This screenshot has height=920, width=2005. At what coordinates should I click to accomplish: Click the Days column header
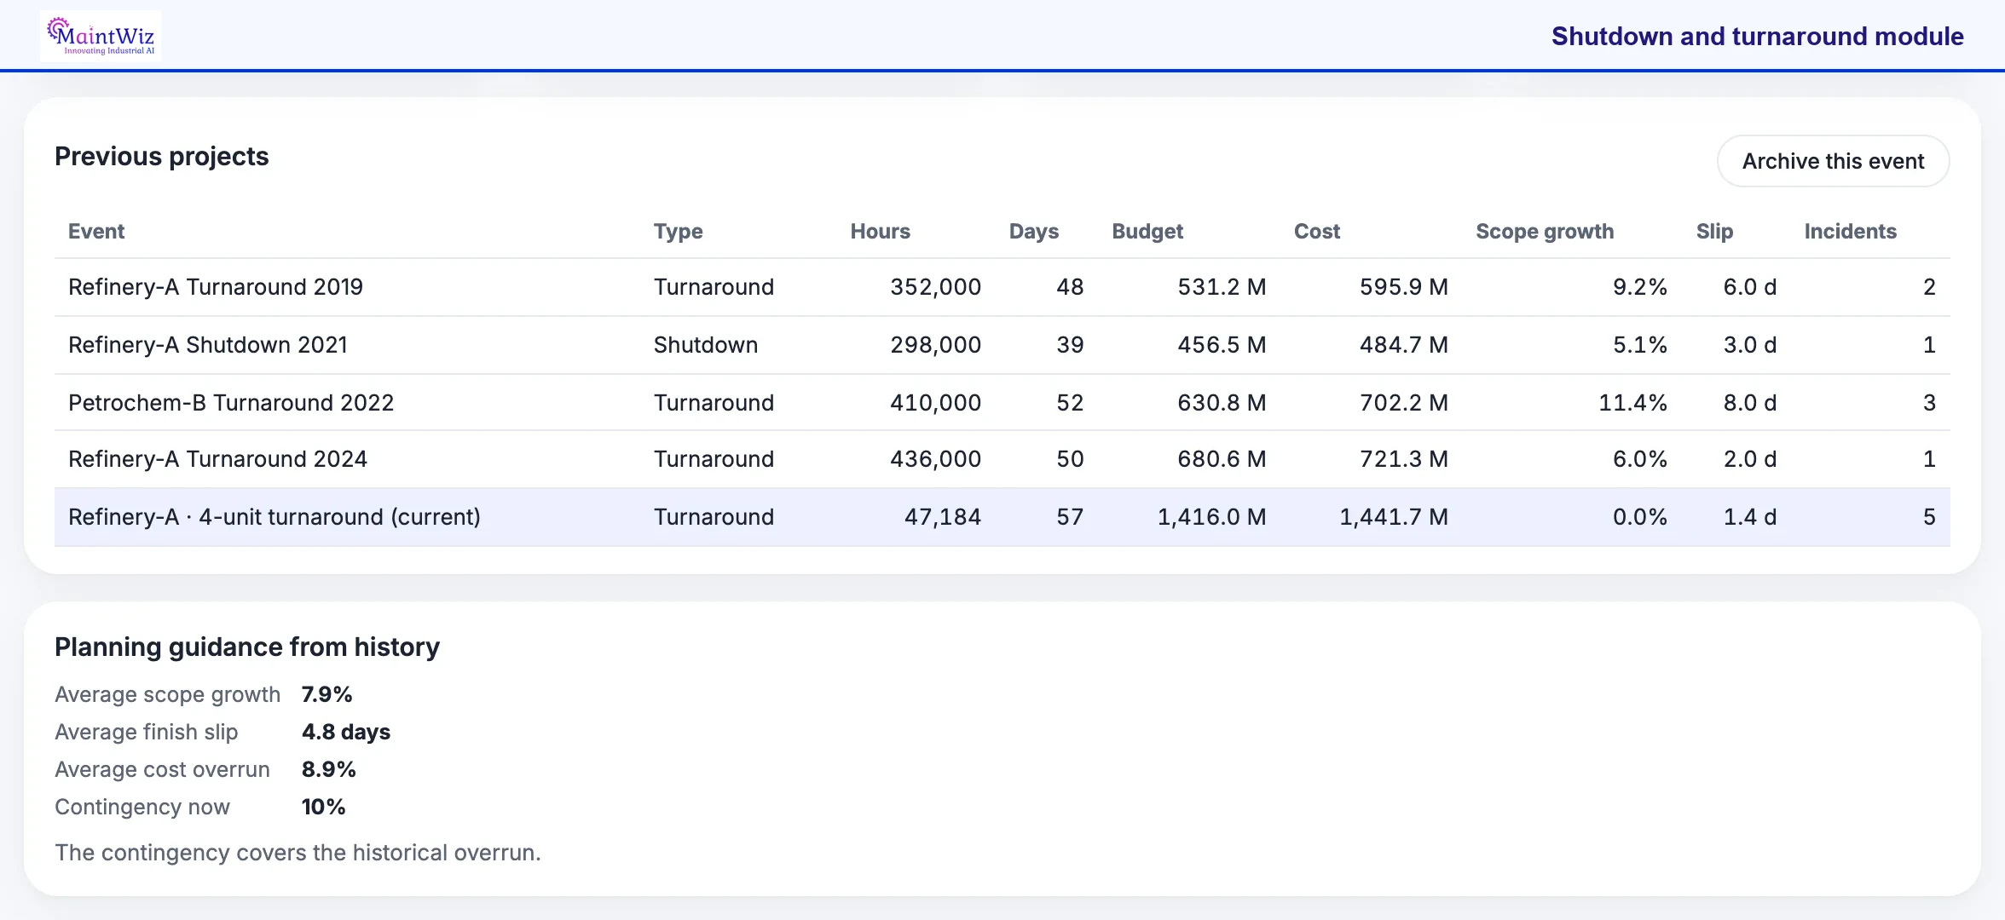click(x=1034, y=231)
